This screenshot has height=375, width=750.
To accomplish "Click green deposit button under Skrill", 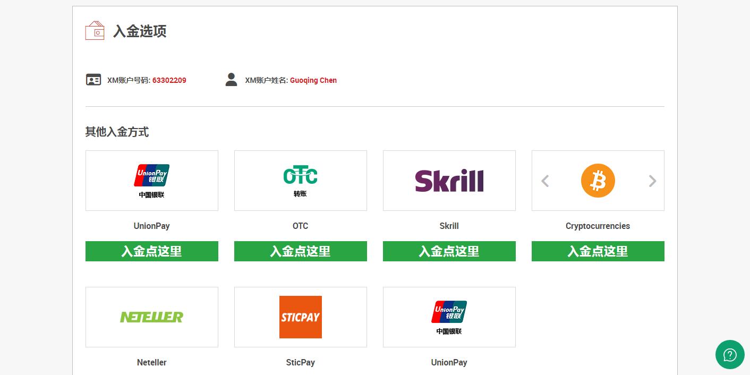I will pos(449,251).
